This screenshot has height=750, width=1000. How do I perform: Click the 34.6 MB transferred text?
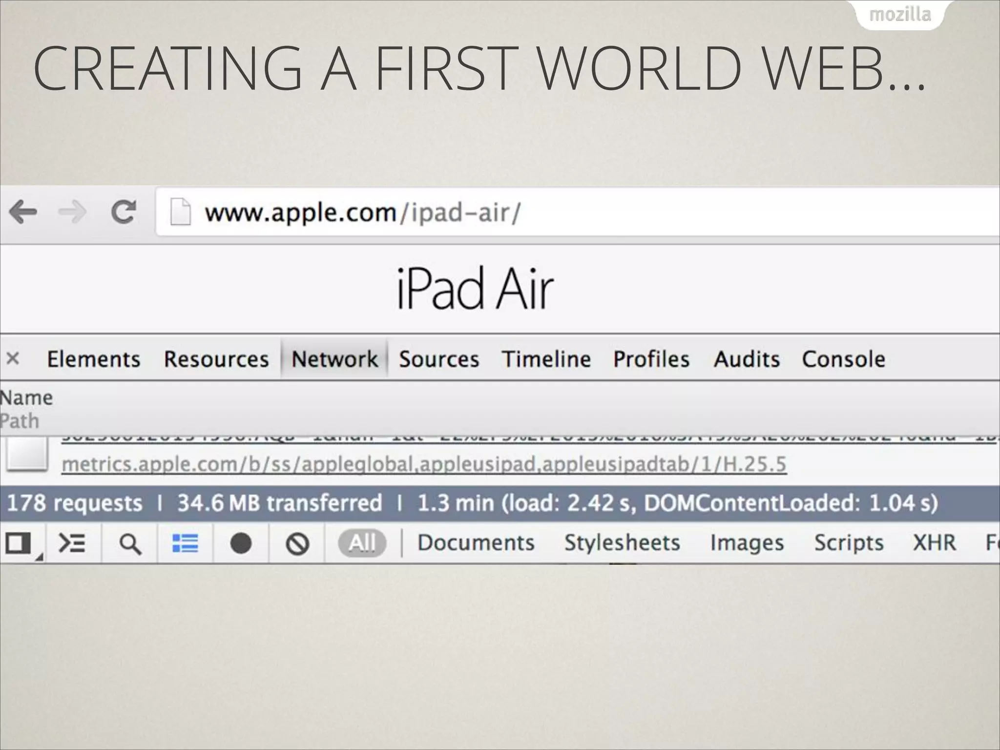click(x=280, y=503)
